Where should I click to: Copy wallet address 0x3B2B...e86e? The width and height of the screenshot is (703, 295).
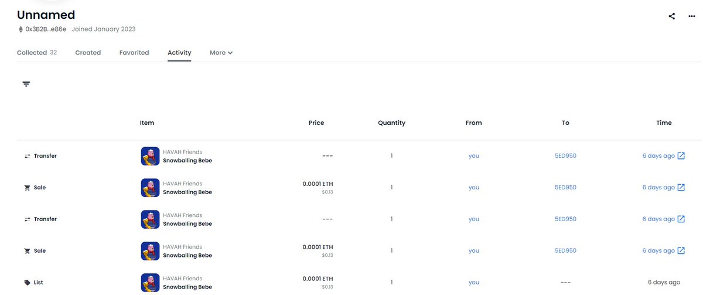pyautogui.click(x=46, y=29)
